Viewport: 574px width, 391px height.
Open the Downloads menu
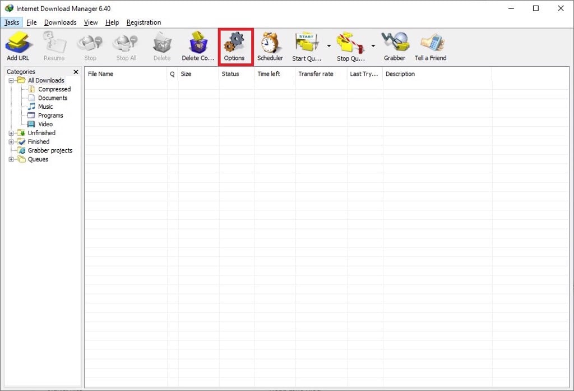click(61, 22)
